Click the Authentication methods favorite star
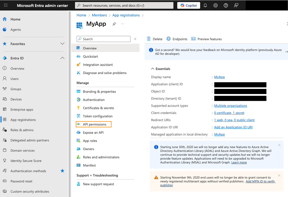This screenshot has width=288, height=197. [x=62, y=171]
